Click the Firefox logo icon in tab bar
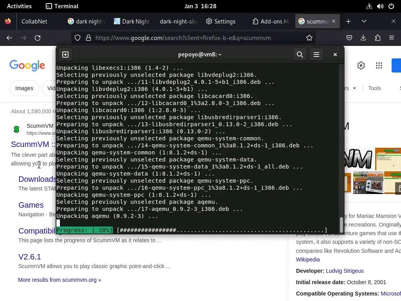The image size is (401, 301). [8, 21]
